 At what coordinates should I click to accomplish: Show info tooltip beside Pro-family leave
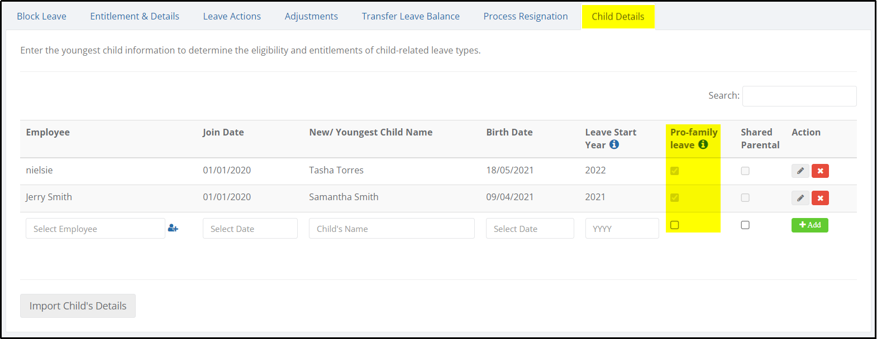(703, 144)
